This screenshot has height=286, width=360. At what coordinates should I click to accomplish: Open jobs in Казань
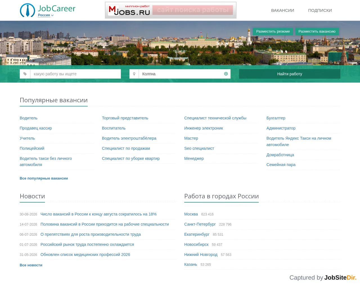(191, 264)
